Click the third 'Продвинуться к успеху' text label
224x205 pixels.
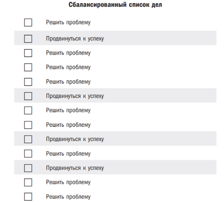tap(75, 139)
